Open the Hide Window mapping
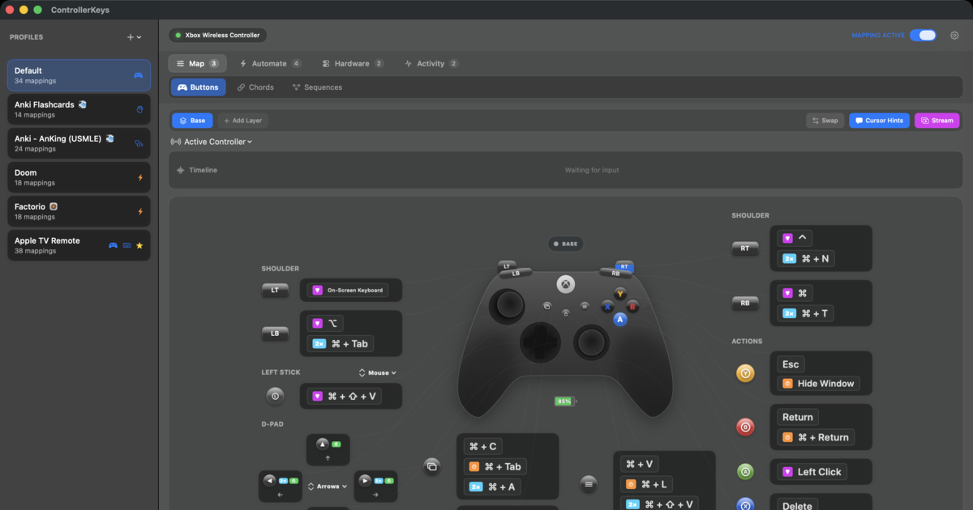This screenshot has height=510, width=973. tap(817, 384)
